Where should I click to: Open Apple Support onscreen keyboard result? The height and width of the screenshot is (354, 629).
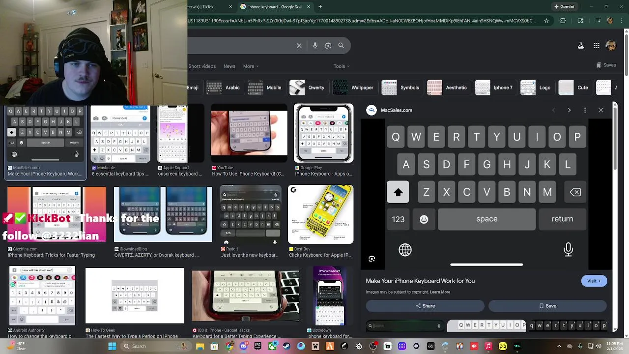(x=180, y=140)
